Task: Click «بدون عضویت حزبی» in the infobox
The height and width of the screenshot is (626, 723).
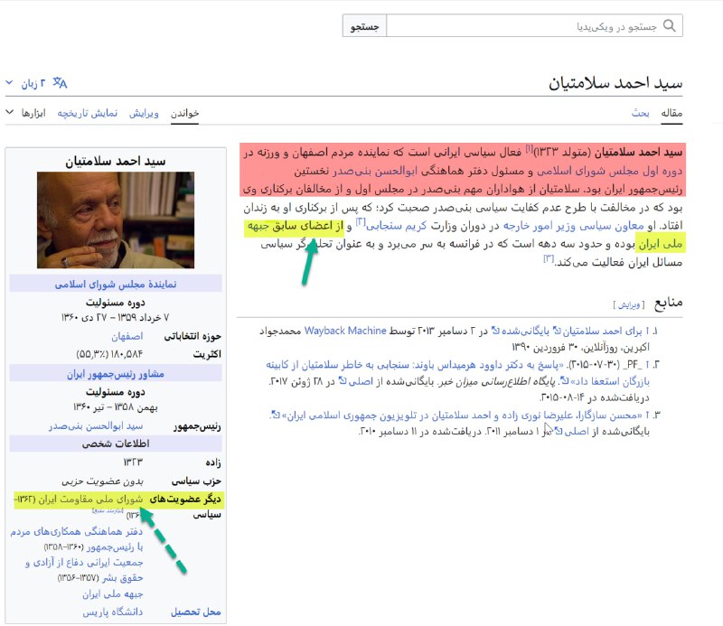Action: point(102,481)
